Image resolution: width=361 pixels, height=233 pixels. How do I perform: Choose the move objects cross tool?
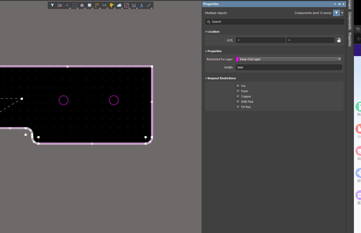tap(67, 5)
